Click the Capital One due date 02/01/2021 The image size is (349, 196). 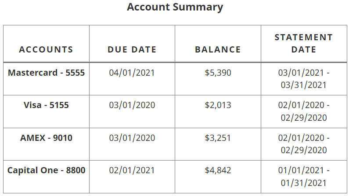132,170
